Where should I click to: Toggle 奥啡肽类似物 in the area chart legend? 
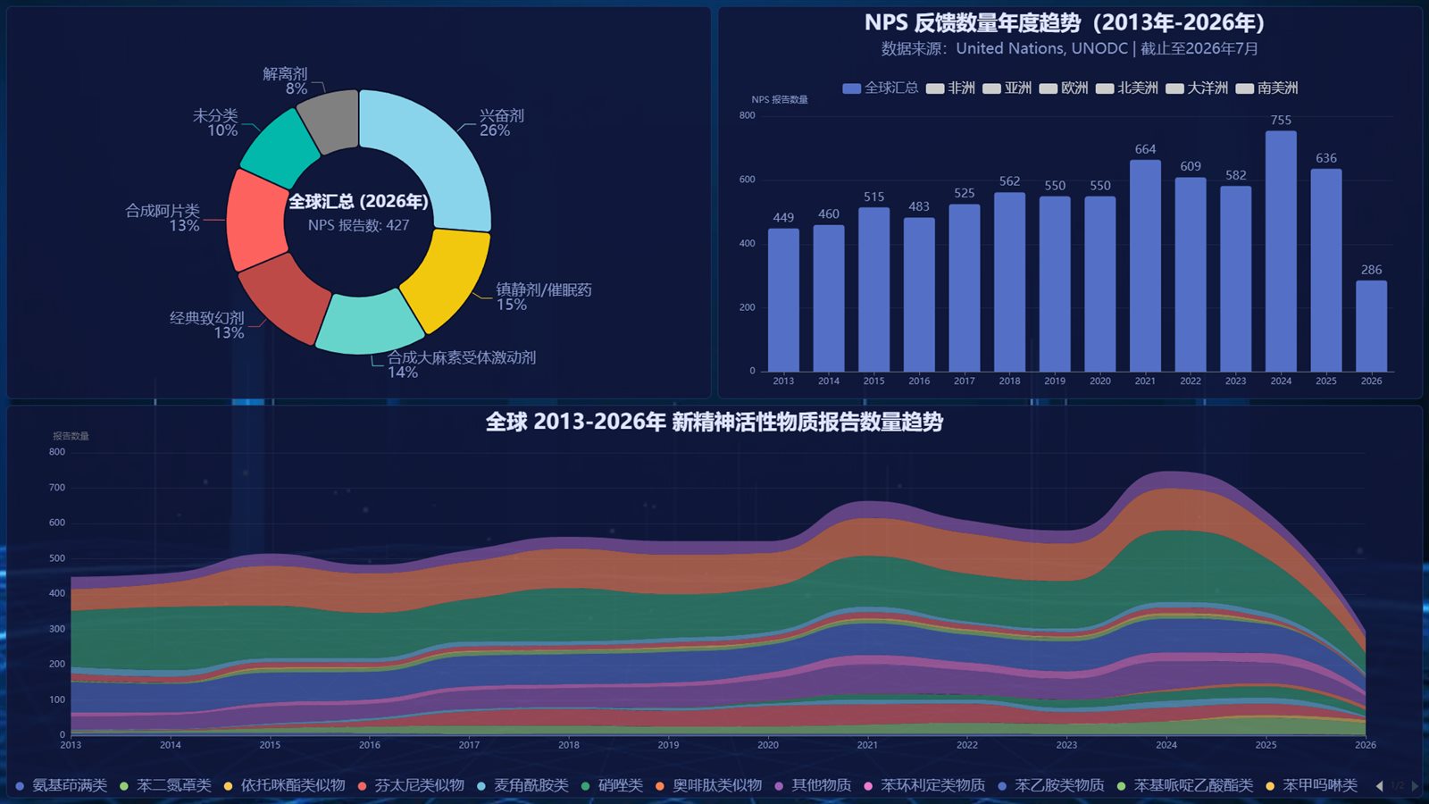coord(708,785)
